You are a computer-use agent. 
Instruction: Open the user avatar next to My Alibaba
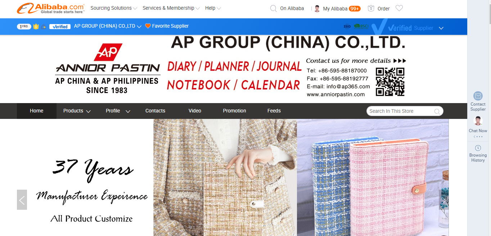[x=317, y=9]
